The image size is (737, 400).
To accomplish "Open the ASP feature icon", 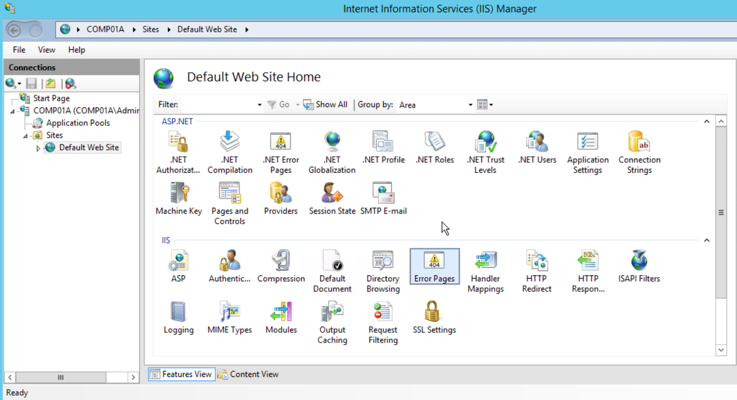I will 178,266.
